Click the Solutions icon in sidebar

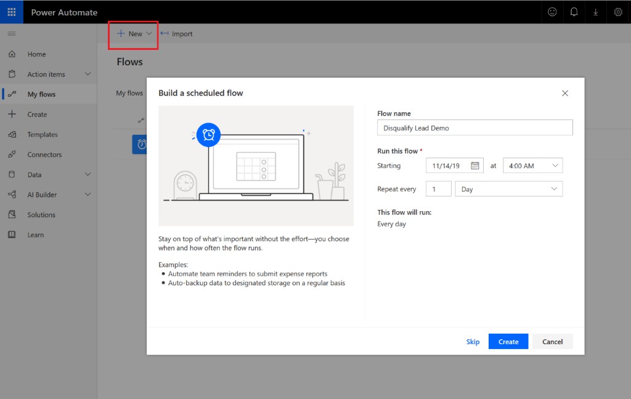click(x=12, y=215)
